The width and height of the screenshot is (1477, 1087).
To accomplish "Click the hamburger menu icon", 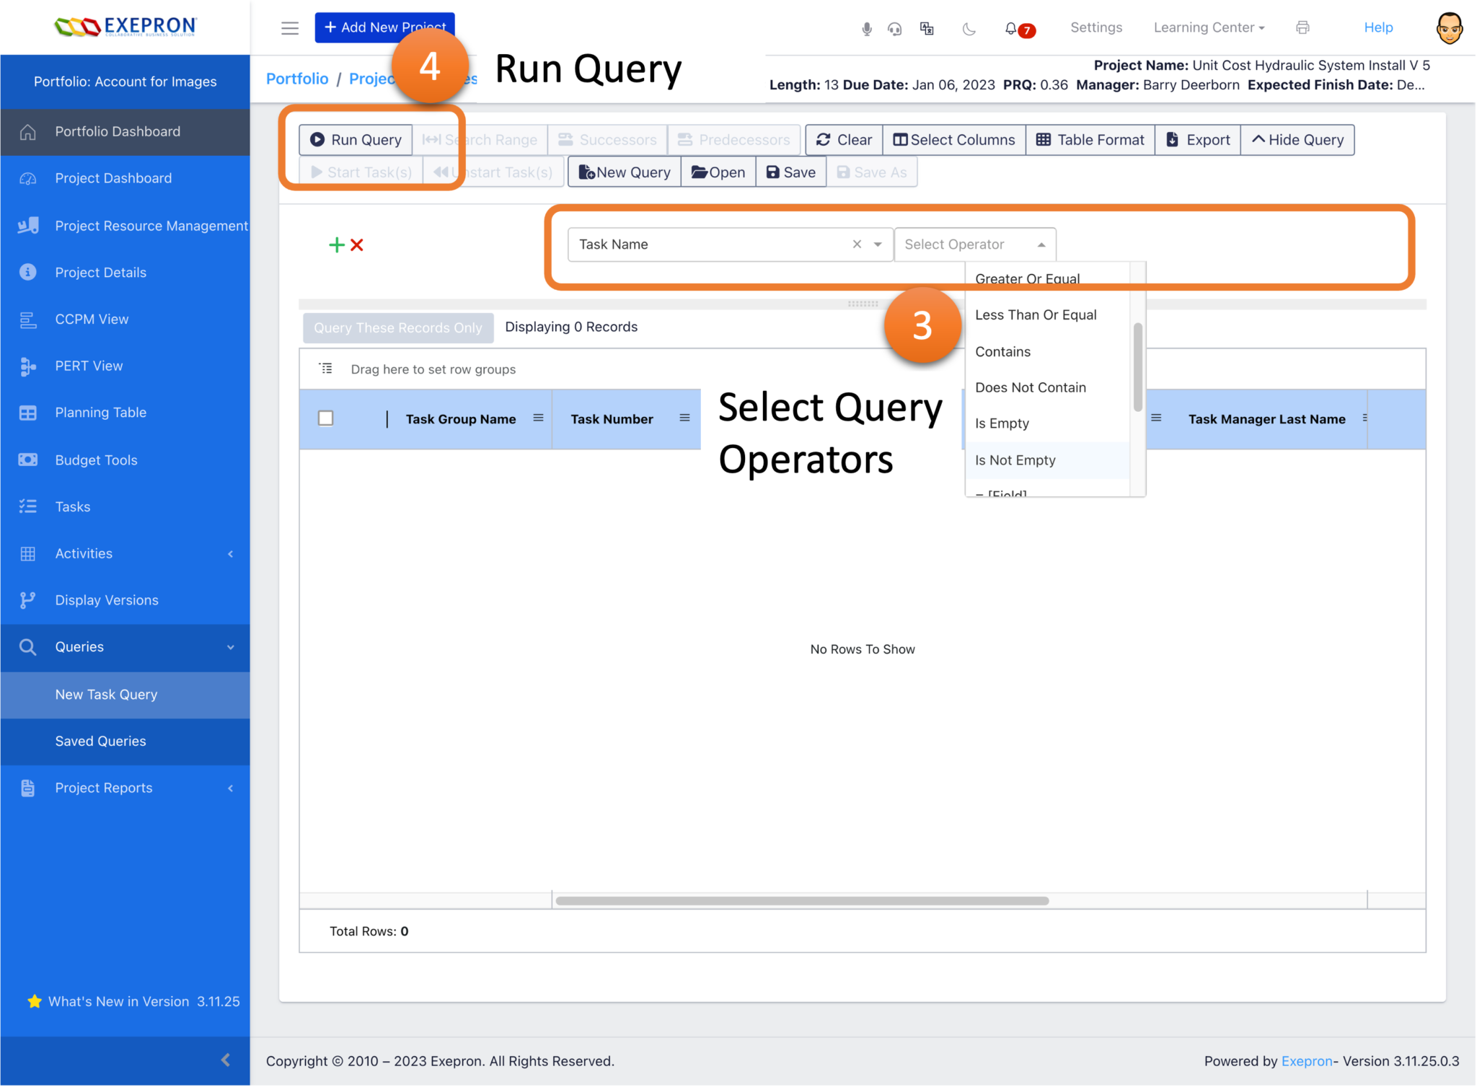I will [290, 28].
